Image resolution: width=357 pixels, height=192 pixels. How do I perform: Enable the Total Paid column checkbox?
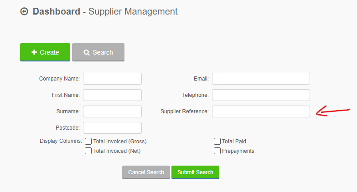(x=217, y=141)
